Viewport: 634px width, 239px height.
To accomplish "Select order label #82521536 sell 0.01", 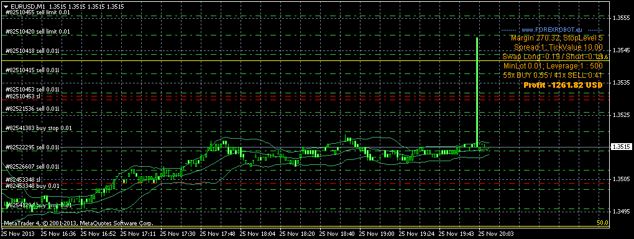I will (32, 108).
